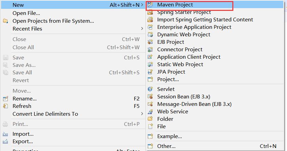Click the Spring Starter Project icon

150,12
